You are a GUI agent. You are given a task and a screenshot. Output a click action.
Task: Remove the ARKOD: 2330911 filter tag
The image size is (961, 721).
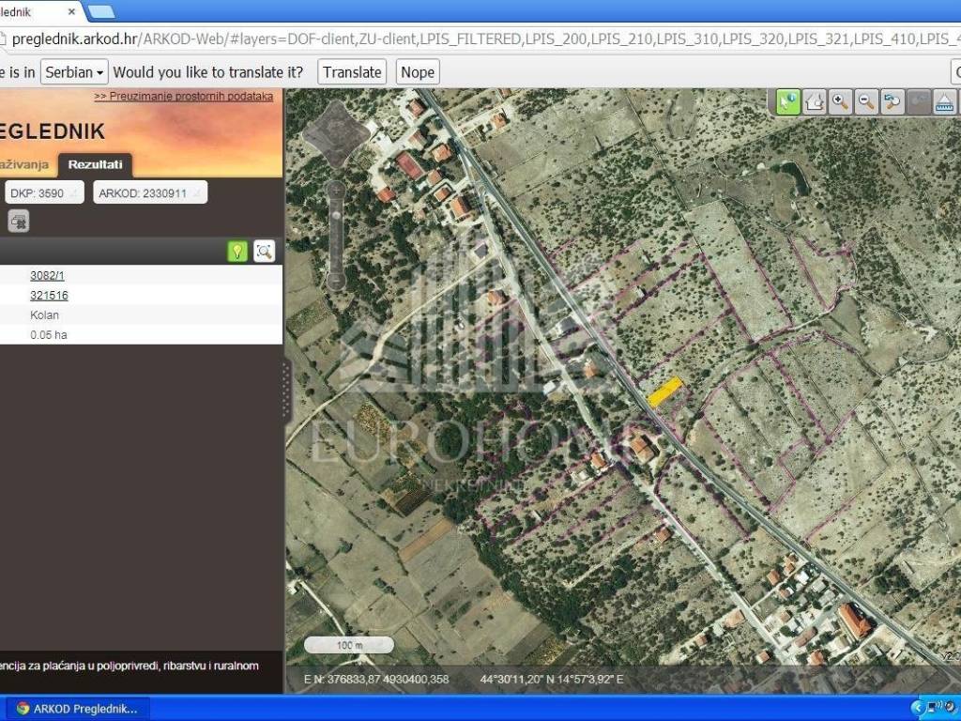tap(196, 193)
